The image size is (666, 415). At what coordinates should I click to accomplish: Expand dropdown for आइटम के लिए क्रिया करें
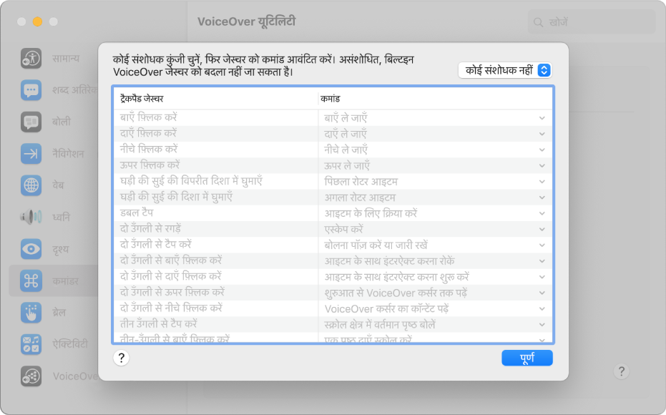coord(542,213)
